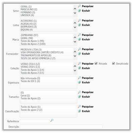The width and height of the screenshot is (133, 133).
Task: Click Pesquisar for Coleção
Action: point(88,63)
